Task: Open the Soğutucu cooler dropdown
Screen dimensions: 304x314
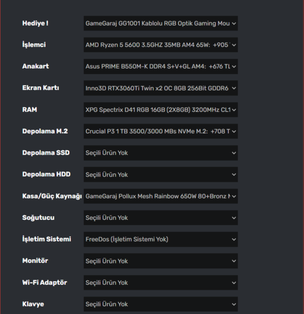Action: [161, 218]
